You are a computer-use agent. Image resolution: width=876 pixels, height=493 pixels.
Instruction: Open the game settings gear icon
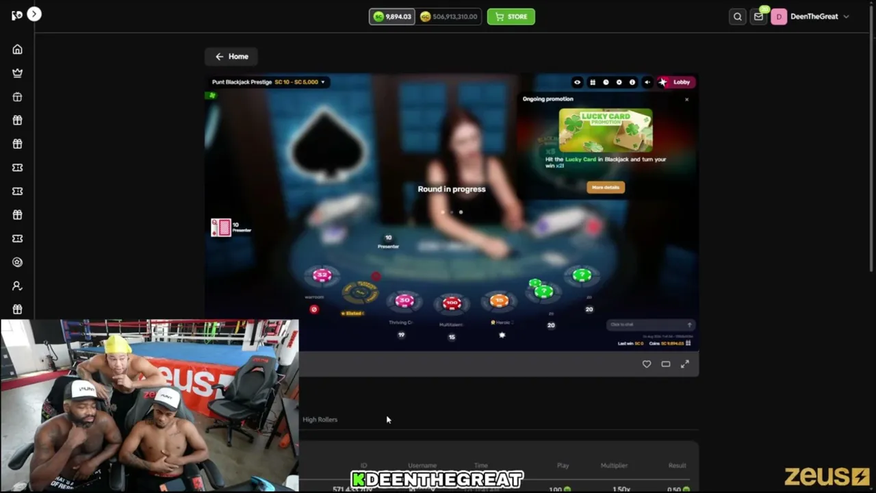[x=619, y=82]
